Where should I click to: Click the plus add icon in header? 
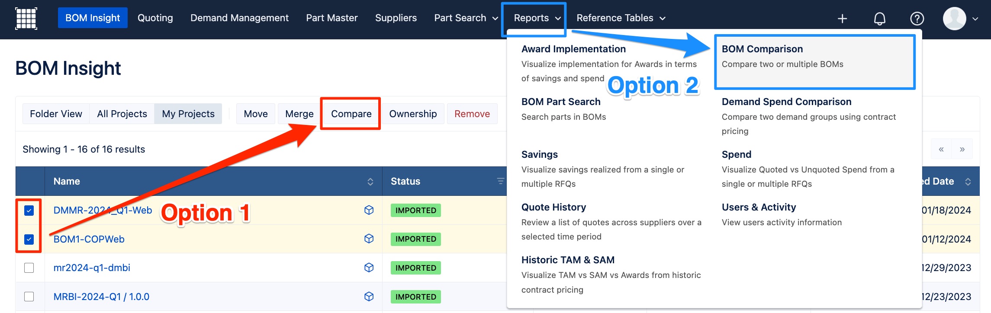842,19
